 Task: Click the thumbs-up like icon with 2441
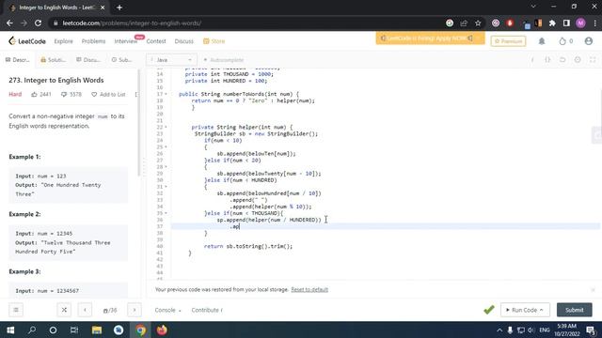[35, 94]
